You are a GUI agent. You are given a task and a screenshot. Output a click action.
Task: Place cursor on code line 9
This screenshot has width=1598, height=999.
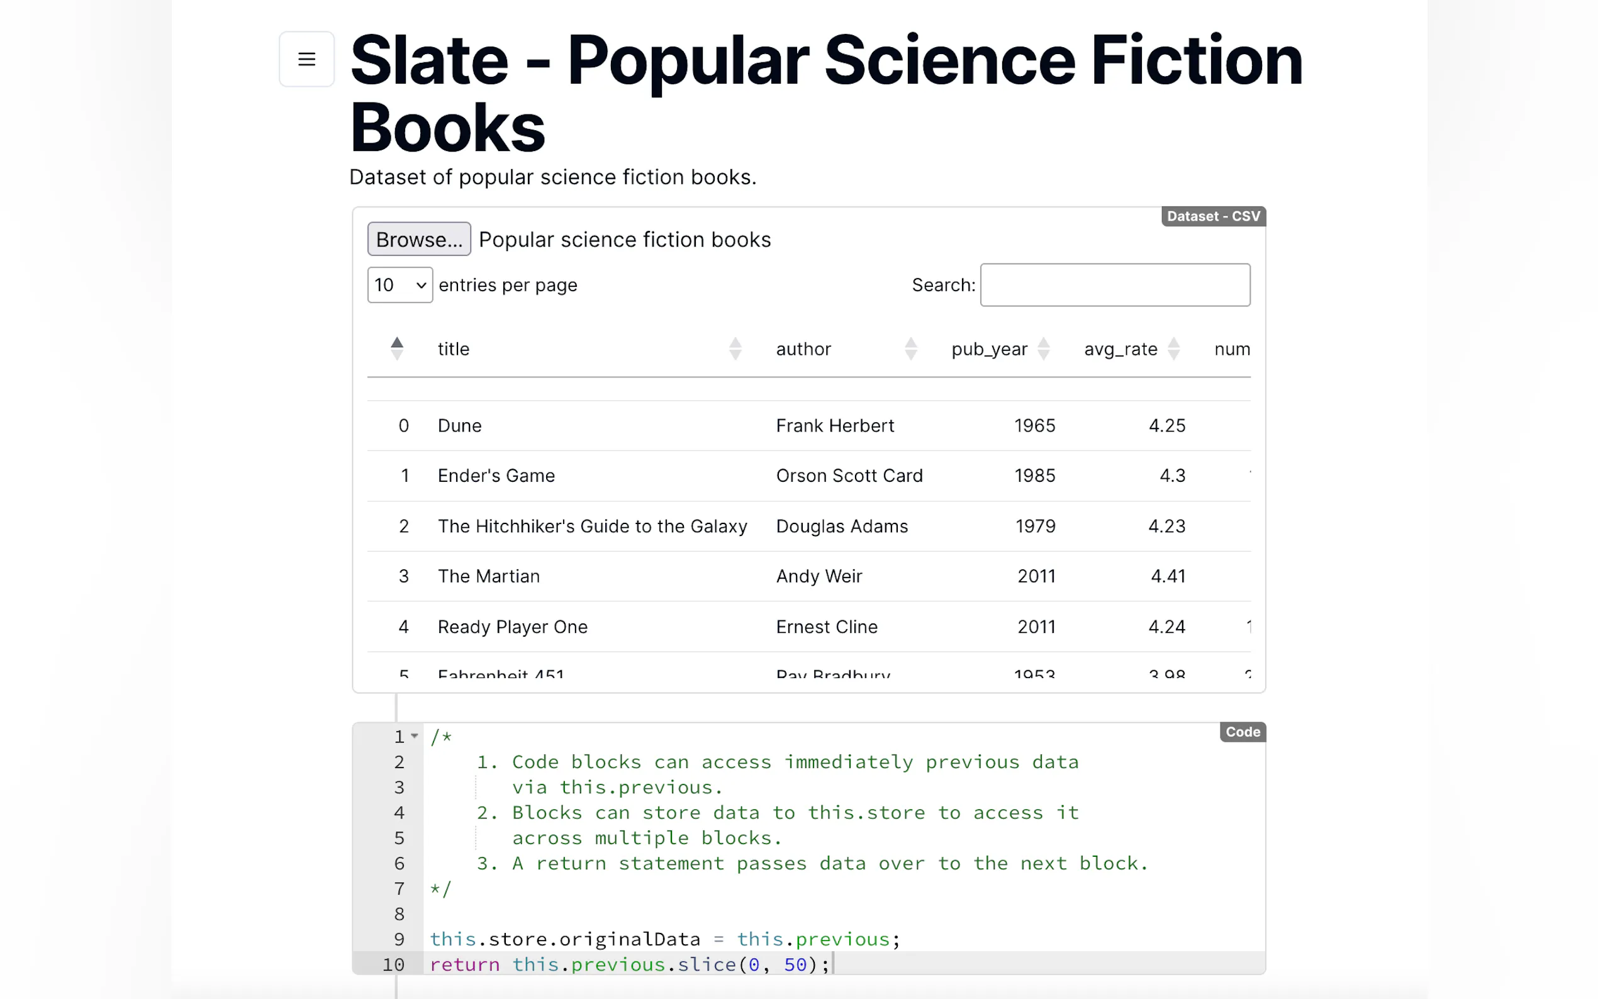coord(664,939)
